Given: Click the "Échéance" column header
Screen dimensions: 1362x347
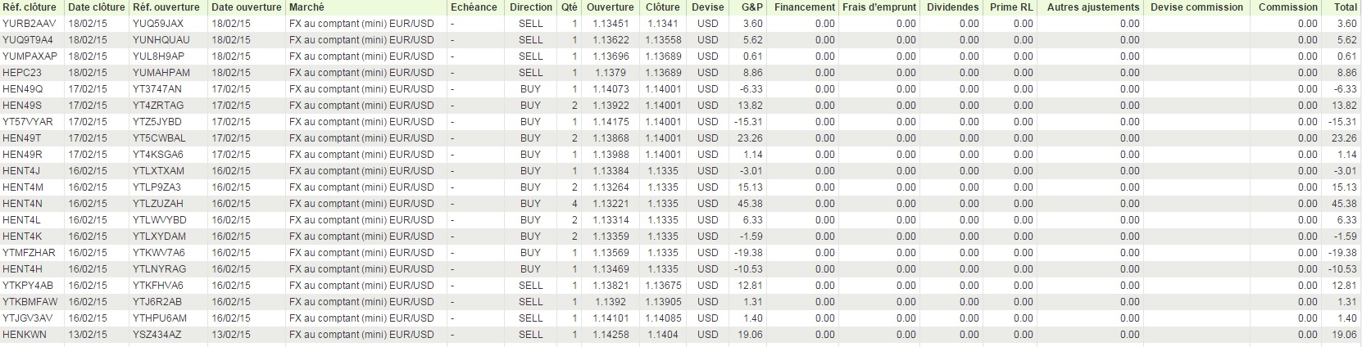Looking at the screenshot, I should point(474,7).
